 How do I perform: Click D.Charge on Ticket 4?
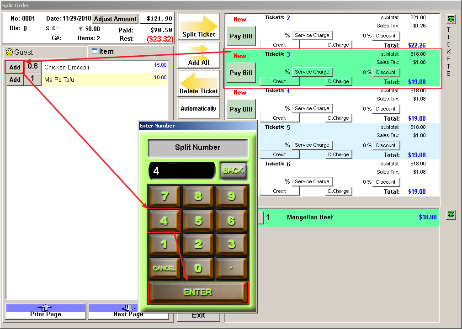tap(339, 118)
